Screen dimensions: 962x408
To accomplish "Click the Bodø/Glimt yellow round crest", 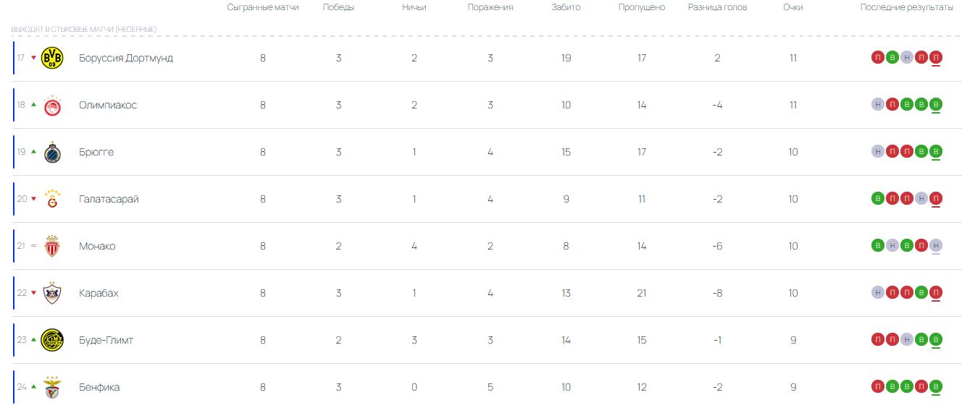I will click(52, 340).
